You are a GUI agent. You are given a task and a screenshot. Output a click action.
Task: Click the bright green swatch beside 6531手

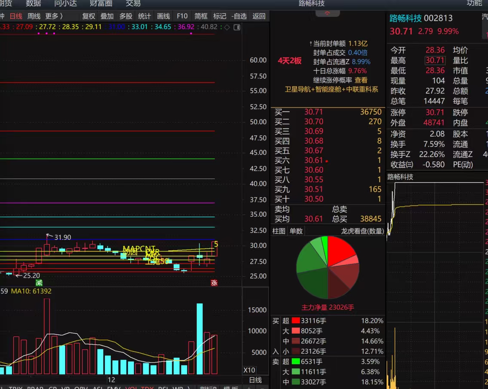tap(296, 361)
